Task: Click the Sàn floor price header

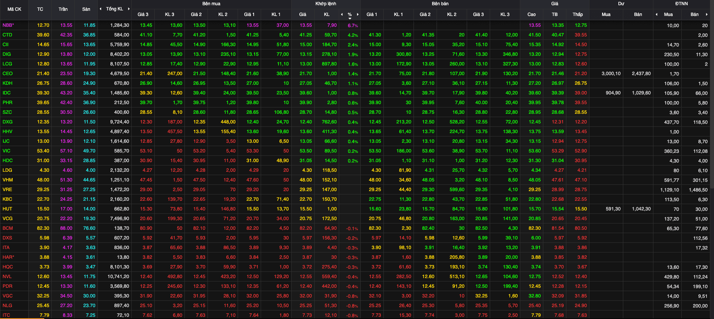Action: (x=86, y=9)
